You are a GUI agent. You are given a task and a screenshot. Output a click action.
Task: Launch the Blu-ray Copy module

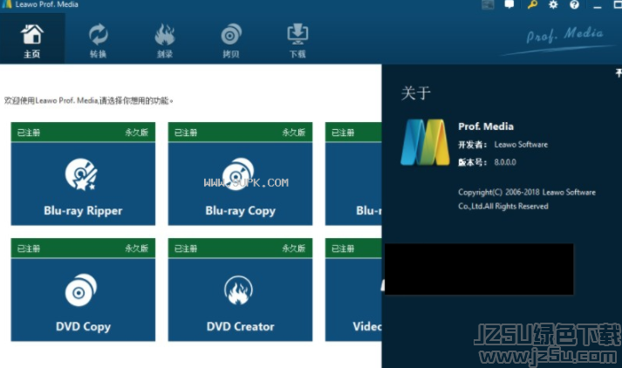pos(240,174)
